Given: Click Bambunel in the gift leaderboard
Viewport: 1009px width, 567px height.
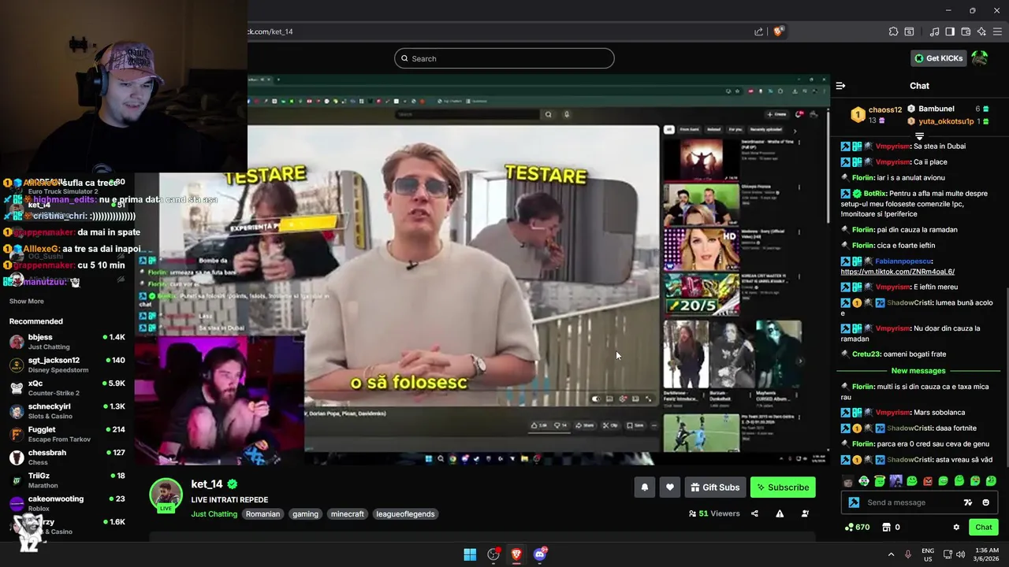Looking at the screenshot, I should [936, 109].
